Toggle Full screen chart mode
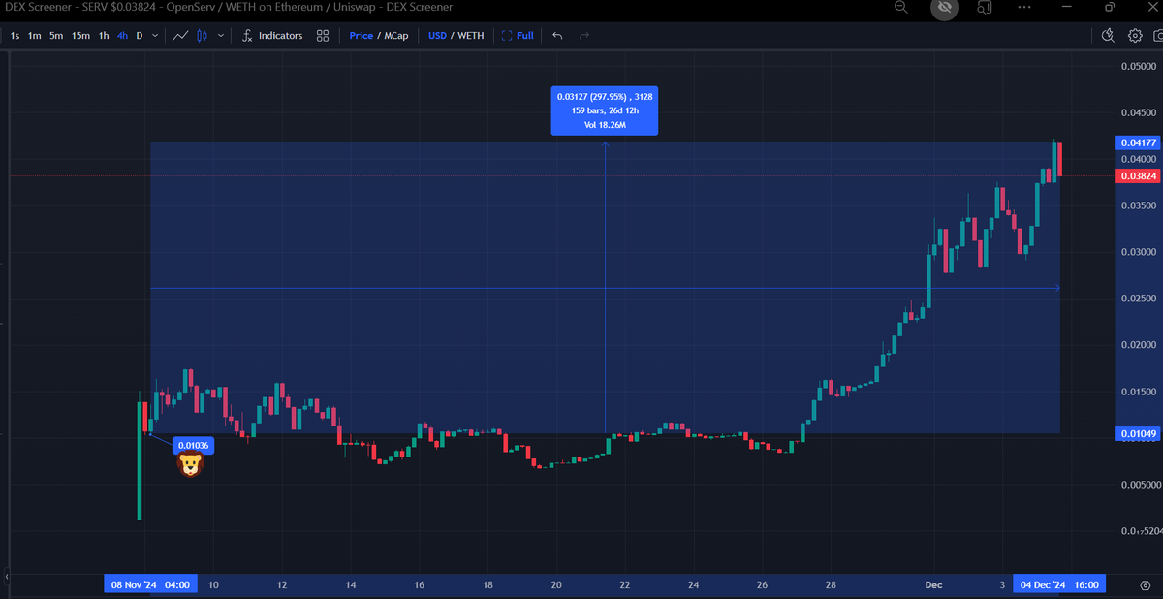The width and height of the screenshot is (1163, 599). (x=518, y=36)
